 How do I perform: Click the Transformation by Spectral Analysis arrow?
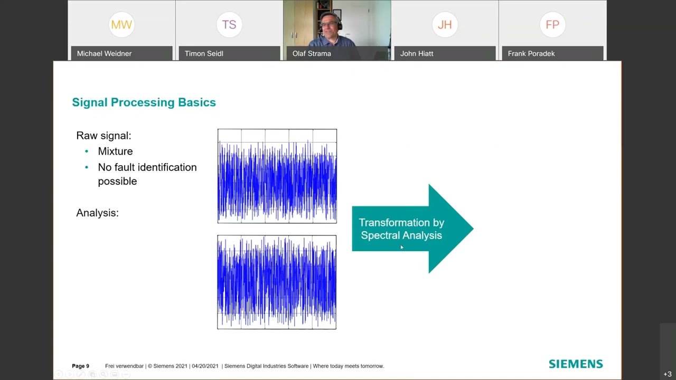coord(412,229)
